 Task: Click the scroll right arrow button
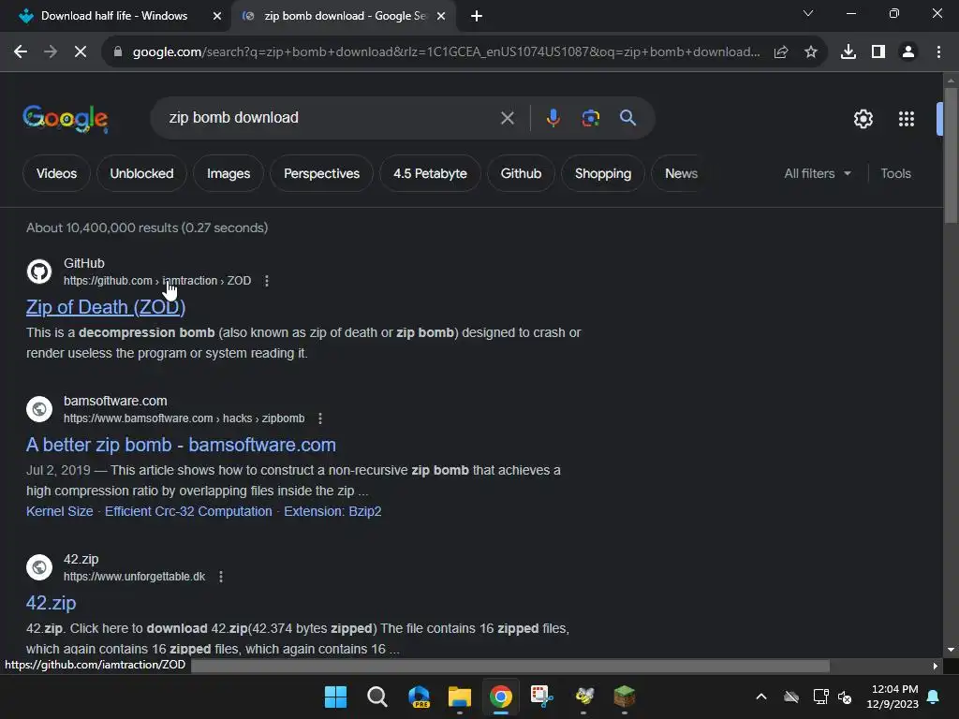tap(936, 666)
